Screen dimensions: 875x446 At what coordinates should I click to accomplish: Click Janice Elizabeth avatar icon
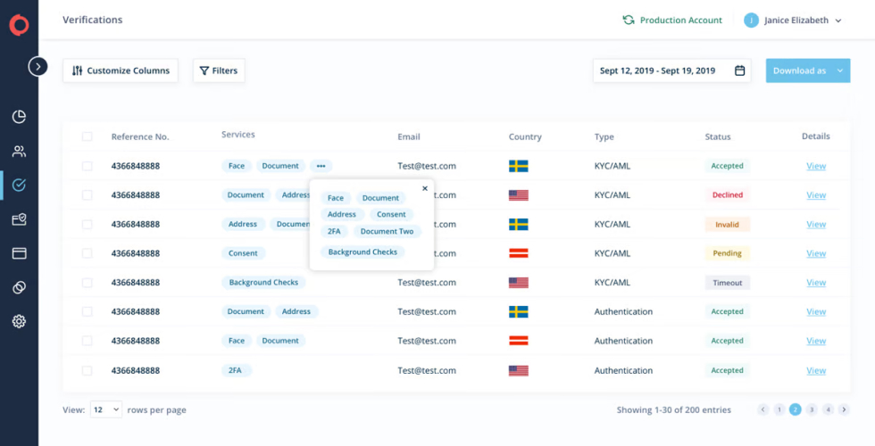tap(751, 21)
